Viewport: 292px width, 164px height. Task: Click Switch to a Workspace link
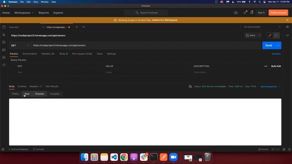point(165,20)
